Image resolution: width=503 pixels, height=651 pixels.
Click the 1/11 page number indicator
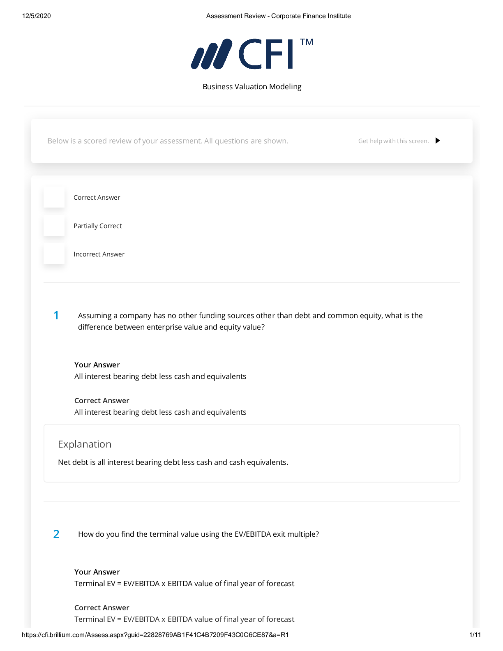coord(475,635)
